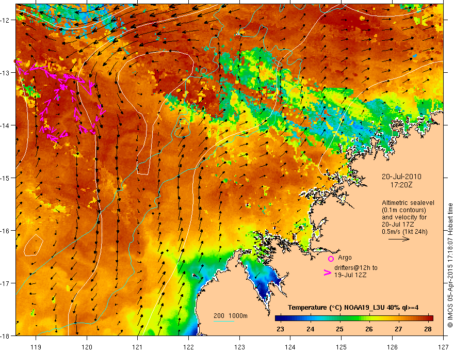Click latitude axis label '-12'
454x351 pixels.
tap(6, 20)
